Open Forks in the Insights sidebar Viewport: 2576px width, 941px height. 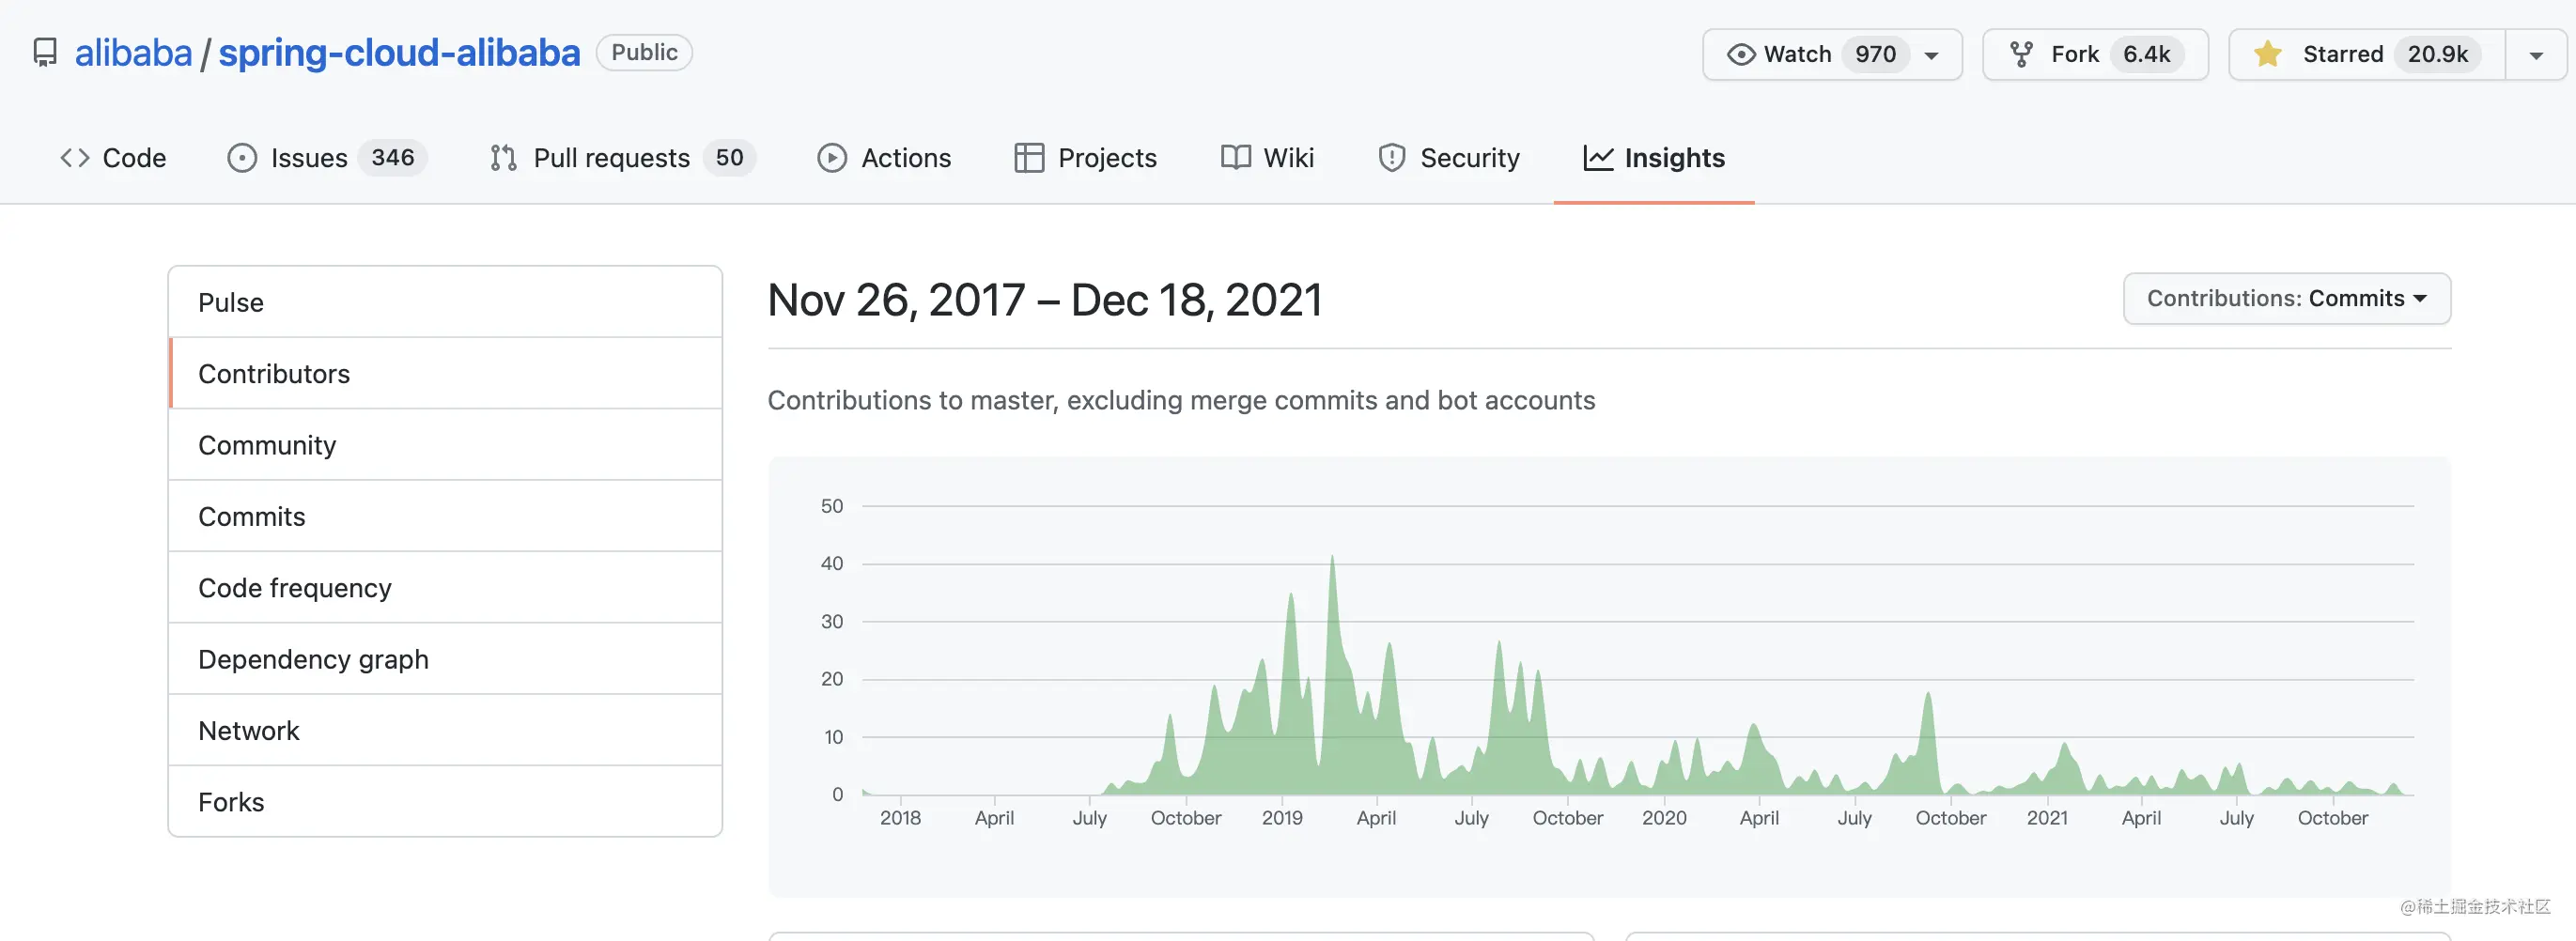click(x=445, y=802)
